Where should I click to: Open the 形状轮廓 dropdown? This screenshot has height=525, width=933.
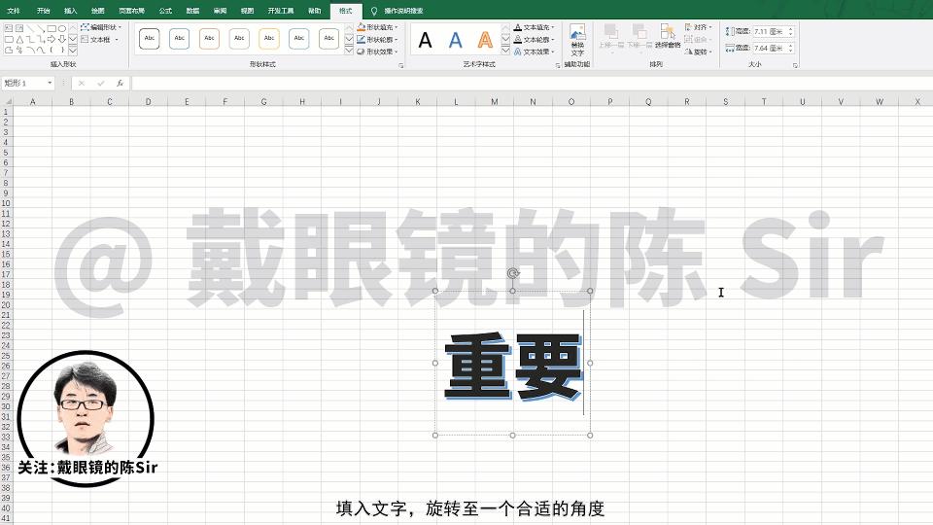(x=378, y=39)
